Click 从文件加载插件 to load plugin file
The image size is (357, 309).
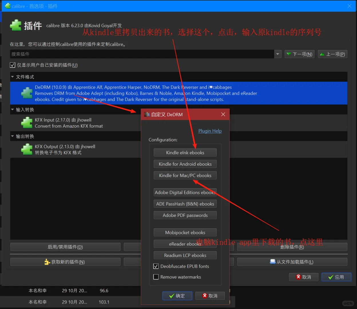[292, 262]
